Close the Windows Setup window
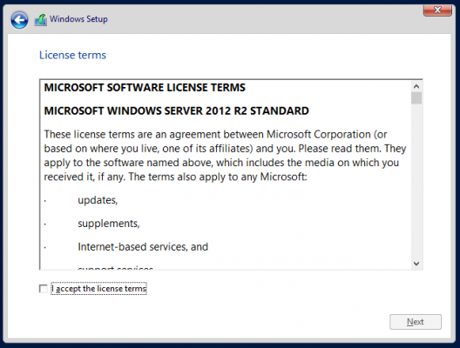 click(437, 10)
